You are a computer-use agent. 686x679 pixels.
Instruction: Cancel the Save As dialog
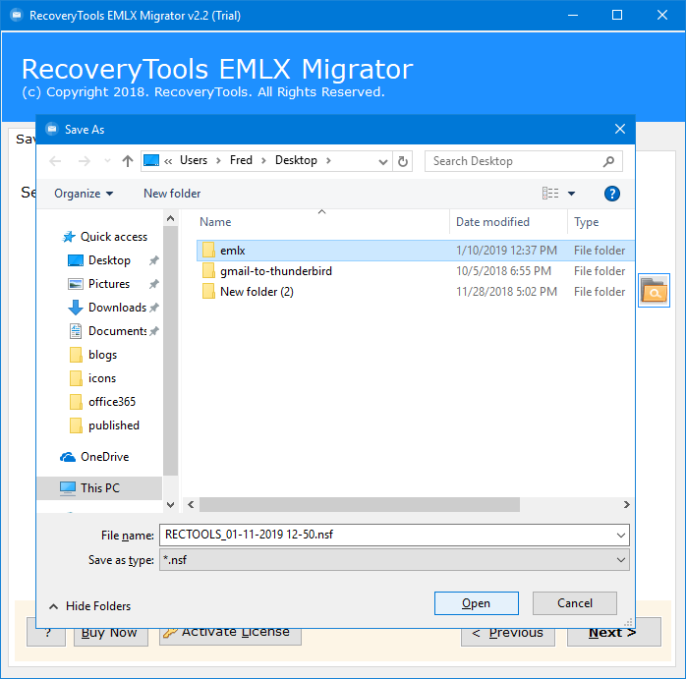[574, 603]
